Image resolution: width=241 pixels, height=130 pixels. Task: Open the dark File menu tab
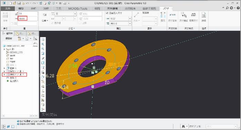pyautogui.click(x=8, y=9)
